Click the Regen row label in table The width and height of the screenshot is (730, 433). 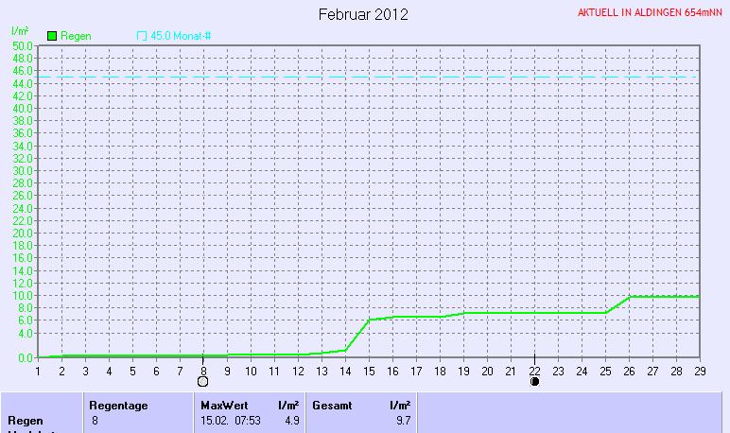coord(25,419)
